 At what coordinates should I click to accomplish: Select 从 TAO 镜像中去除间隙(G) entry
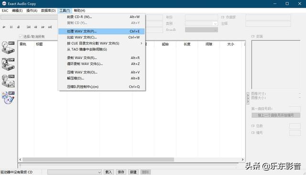tap(101, 49)
